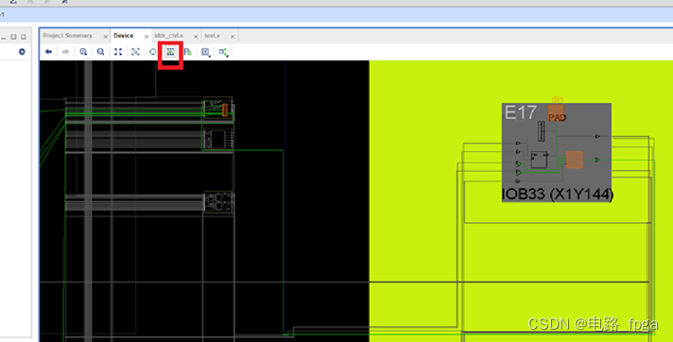Screen dimensions: 673x342
Task: Toggle the Auto-fit Selection circle icon
Action: coord(153,52)
